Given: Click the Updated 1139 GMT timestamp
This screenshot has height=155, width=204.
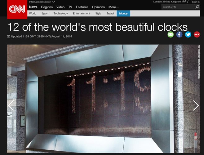Looking at the screenshot, I should coord(41,37).
